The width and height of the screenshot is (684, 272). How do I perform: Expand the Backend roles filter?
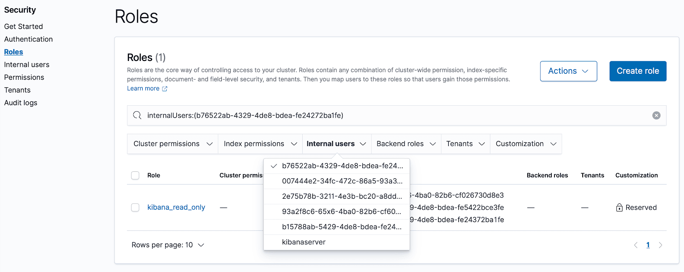point(406,144)
